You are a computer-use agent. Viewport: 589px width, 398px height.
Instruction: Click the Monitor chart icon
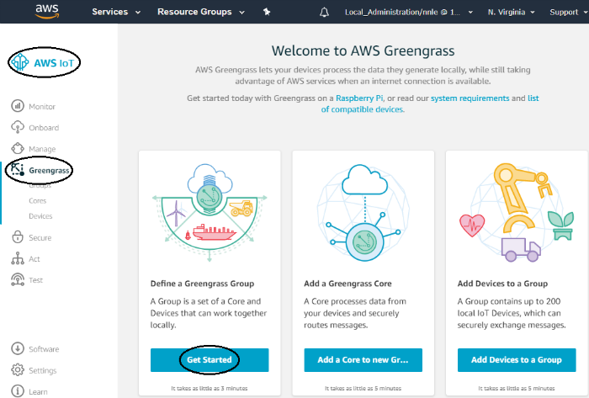[18, 106]
